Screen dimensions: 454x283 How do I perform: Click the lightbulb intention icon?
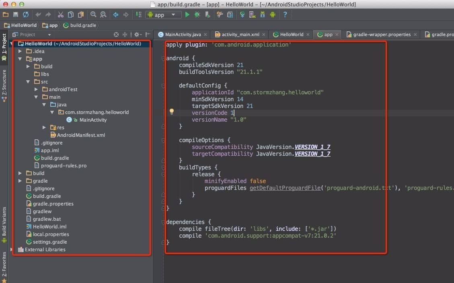pos(172,112)
